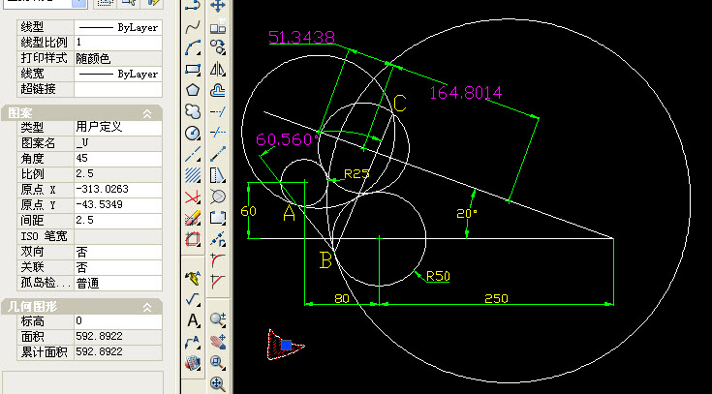Image resolution: width=712 pixels, height=394 pixels.
Task: Click the red square boundary icon
Action: [x=193, y=239]
